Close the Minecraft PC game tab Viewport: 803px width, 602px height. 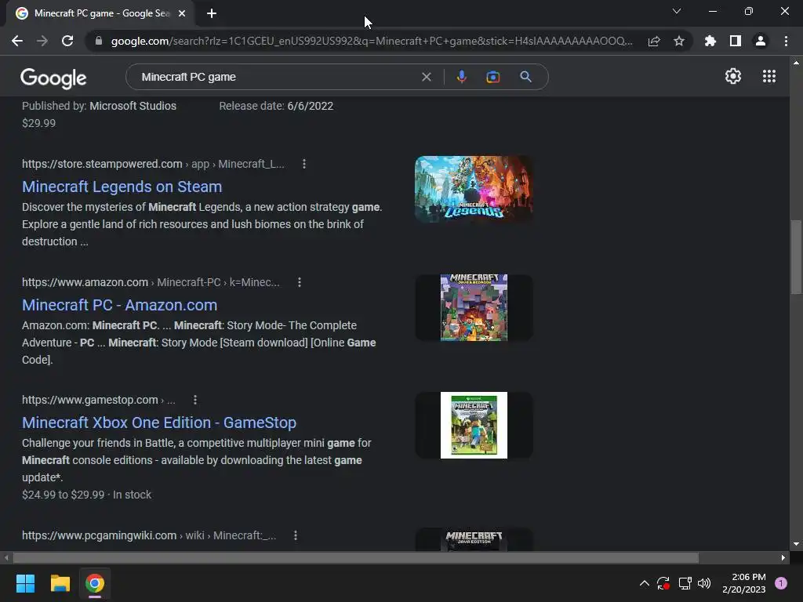(182, 13)
